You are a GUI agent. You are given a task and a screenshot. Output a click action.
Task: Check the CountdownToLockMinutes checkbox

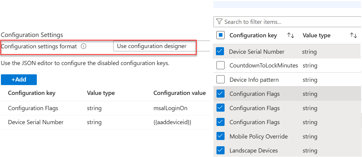(x=220, y=65)
